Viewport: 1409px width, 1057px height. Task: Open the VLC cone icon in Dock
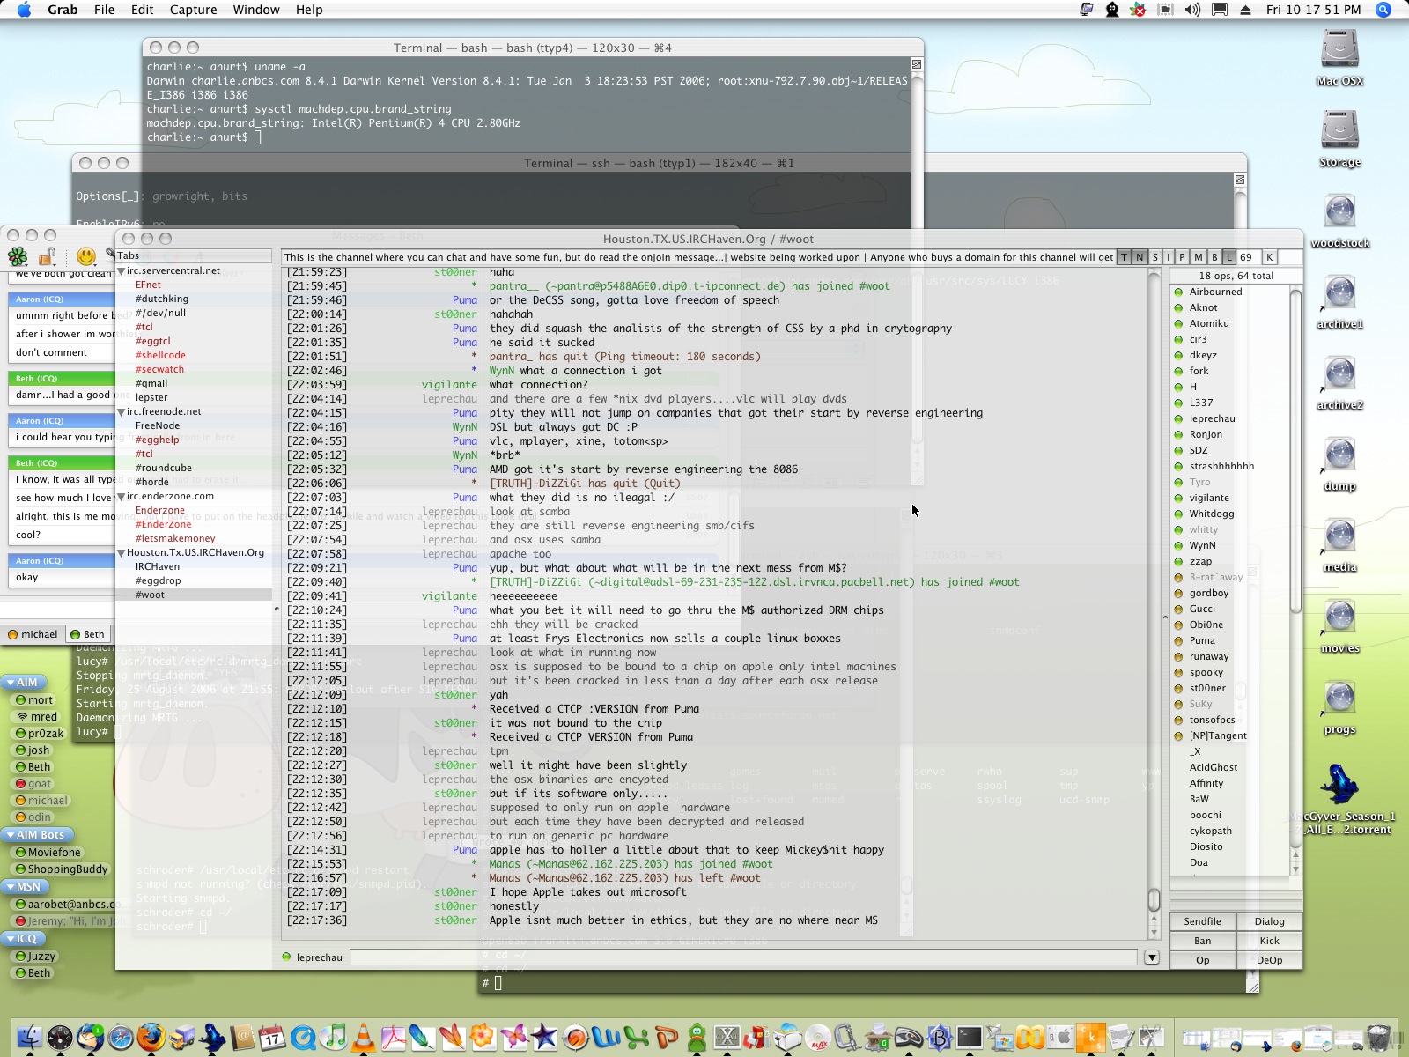(x=363, y=1038)
